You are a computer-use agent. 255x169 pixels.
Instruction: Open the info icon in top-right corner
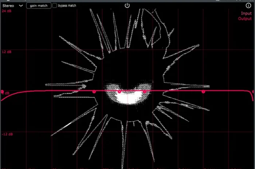coord(248,5)
